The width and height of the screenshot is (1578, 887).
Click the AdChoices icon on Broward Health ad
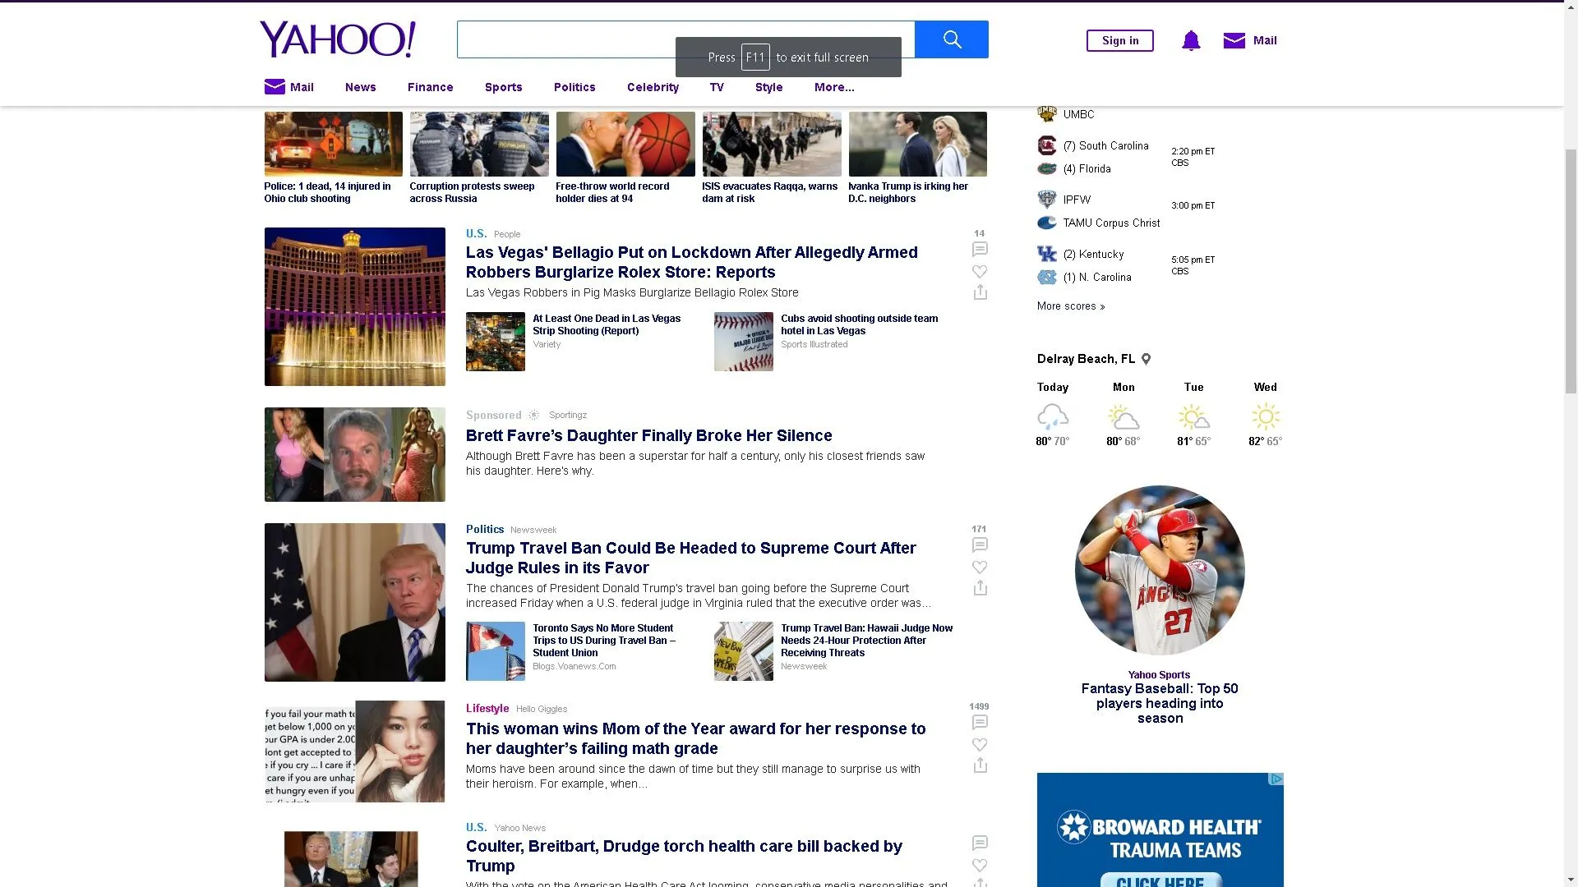(x=1276, y=779)
